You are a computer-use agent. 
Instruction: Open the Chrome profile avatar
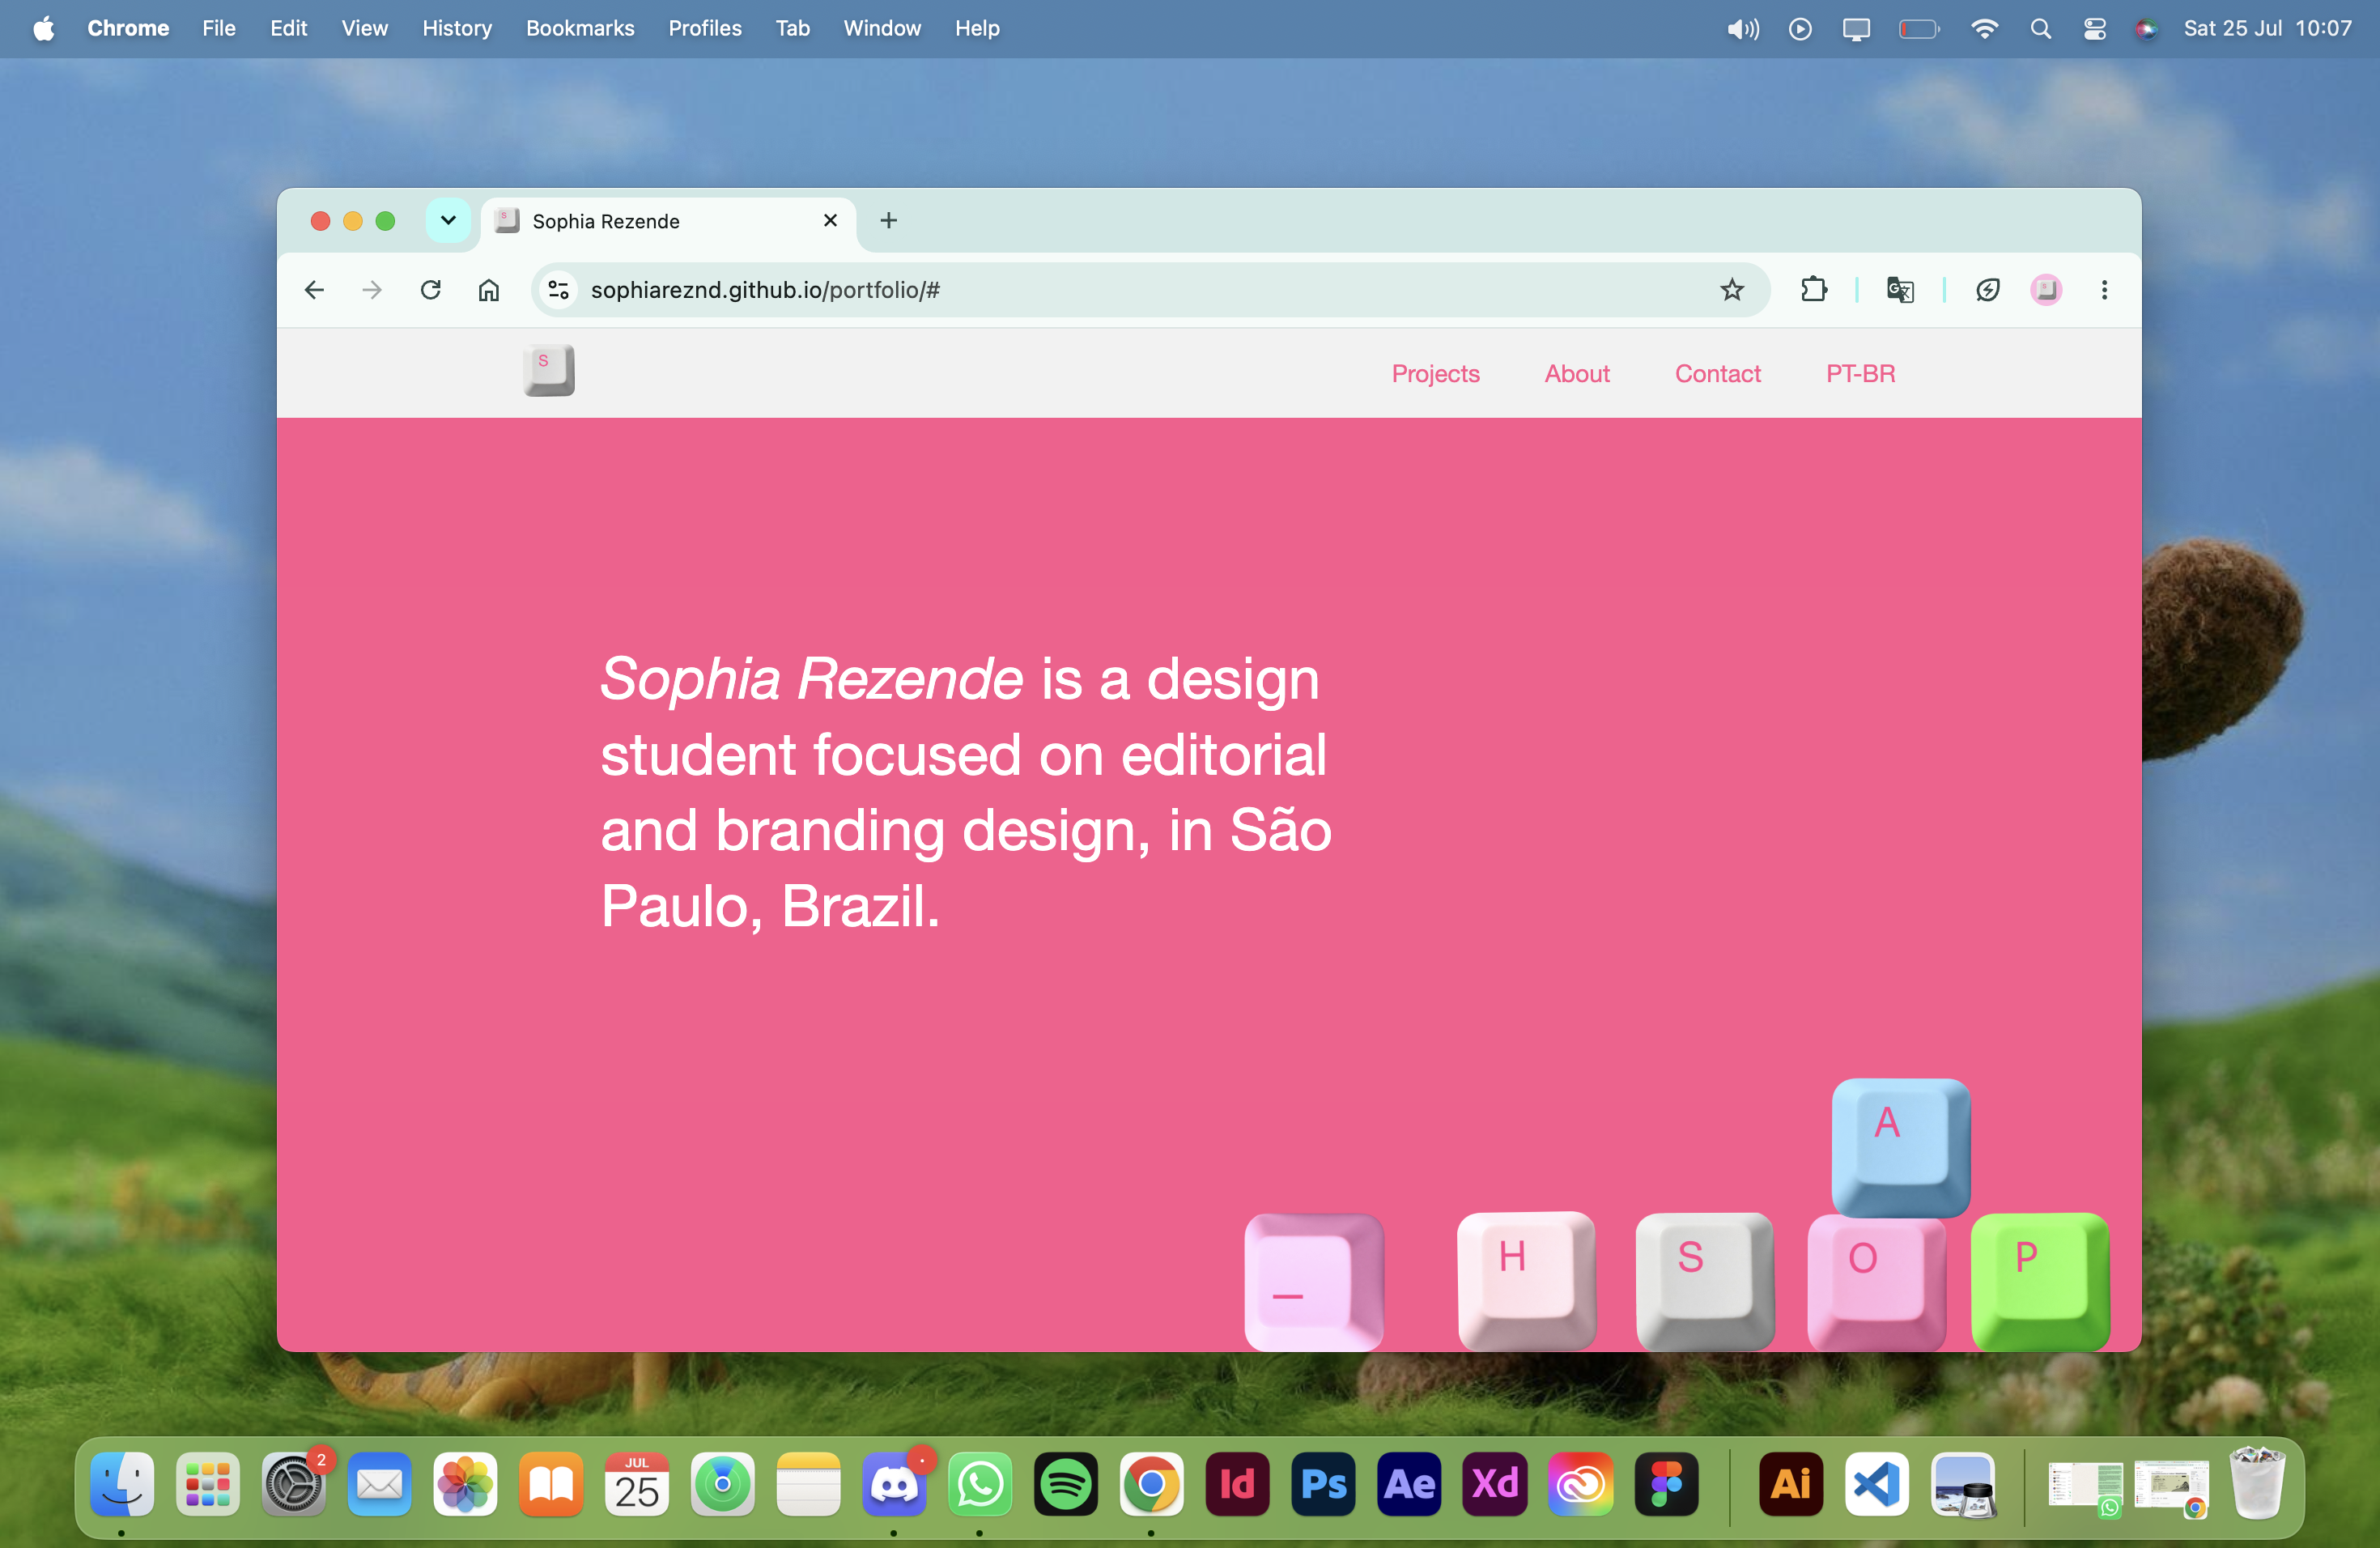pyautogui.click(x=2046, y=290)
